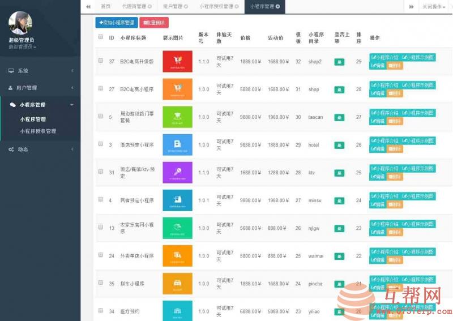The height and width of the screenshot is (321, 453).
Task: Check the box for B2C电商升级版 row
Action: tap(101, 61)
